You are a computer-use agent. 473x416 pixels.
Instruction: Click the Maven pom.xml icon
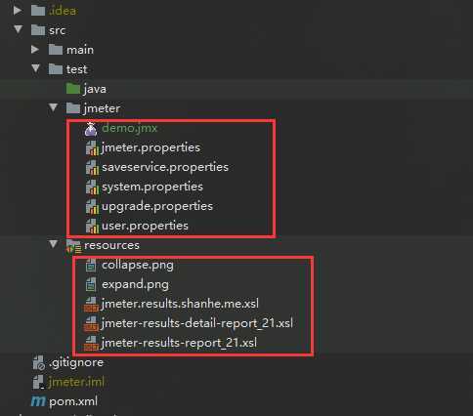tap(38, 401)
